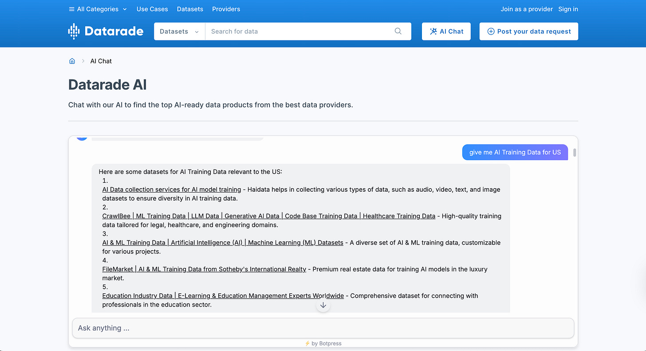Open AI Data collection services link
This screenshot has width=646, height=351.
172,189
